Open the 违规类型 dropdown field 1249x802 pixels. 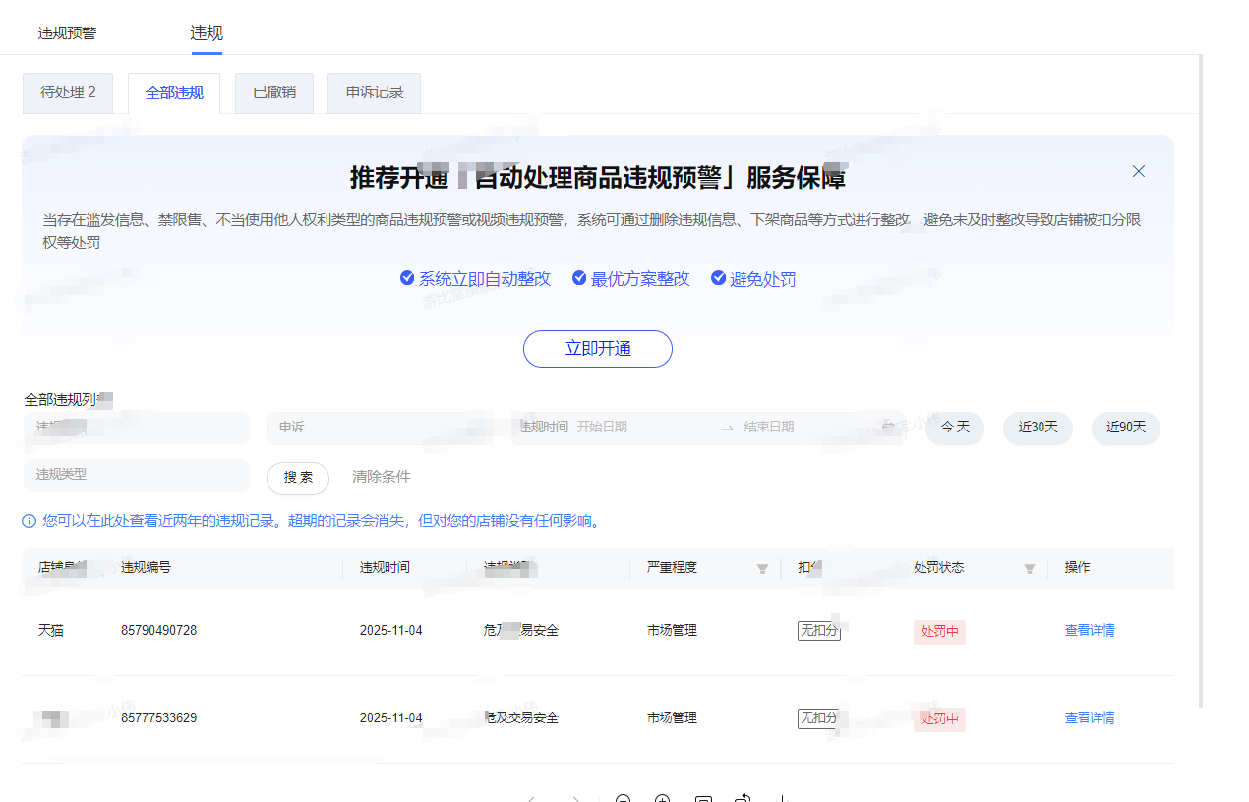click(x=136, y=475)
